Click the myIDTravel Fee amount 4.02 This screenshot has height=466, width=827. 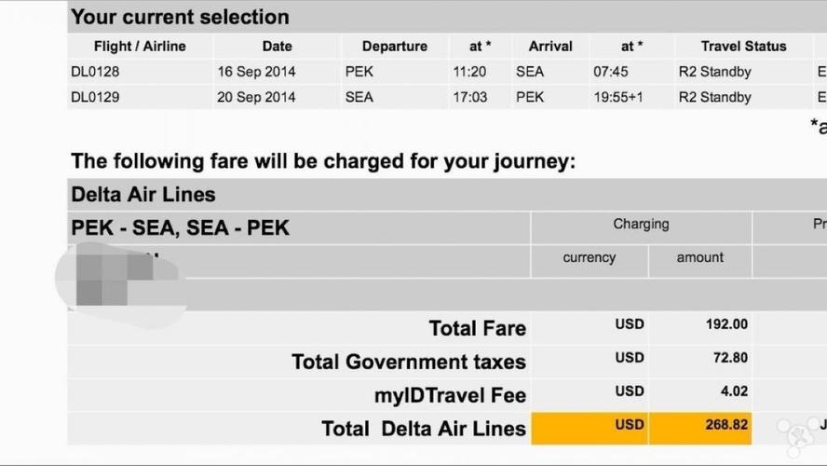pyautogui.click(x=734, y=391)
